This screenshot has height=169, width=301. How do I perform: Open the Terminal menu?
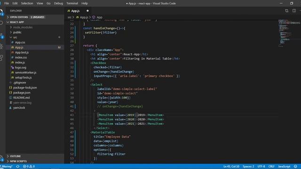coord(72,3)
